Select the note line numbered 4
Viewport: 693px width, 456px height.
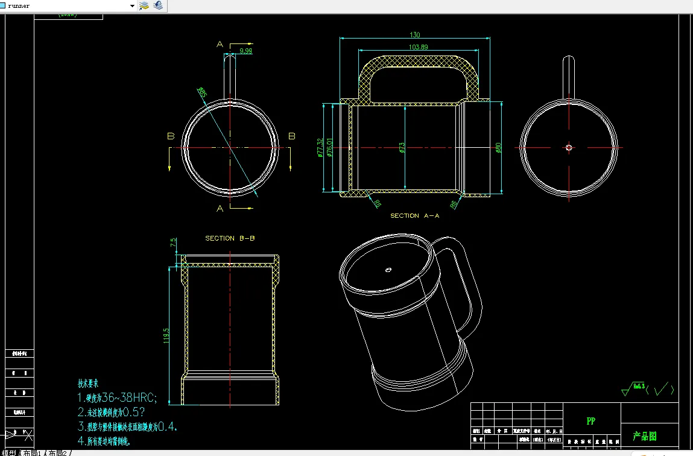pos(104,441)
